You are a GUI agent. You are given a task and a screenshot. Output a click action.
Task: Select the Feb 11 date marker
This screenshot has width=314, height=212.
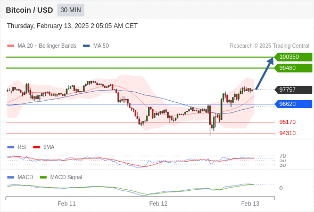click(x=67, y=204)
